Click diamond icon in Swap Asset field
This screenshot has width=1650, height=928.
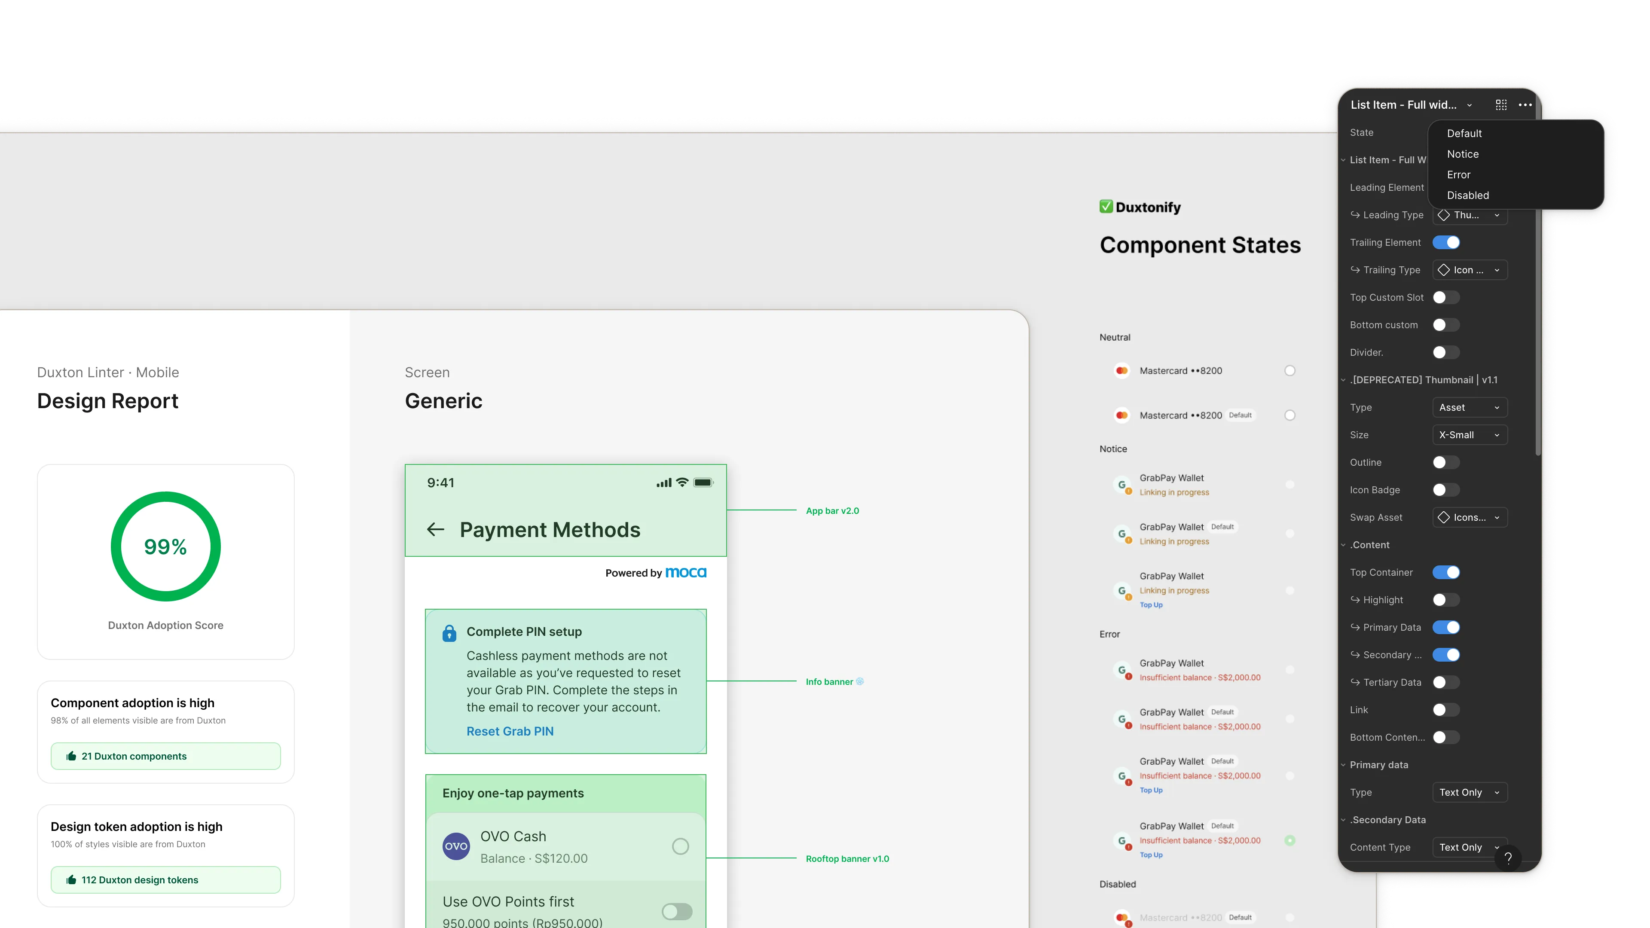tap(1444, 517)
